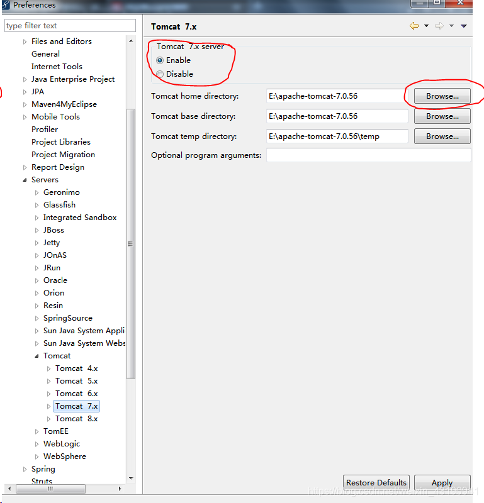
Task: Select the WebSphere server item
Action: click(x=65, y=456)
